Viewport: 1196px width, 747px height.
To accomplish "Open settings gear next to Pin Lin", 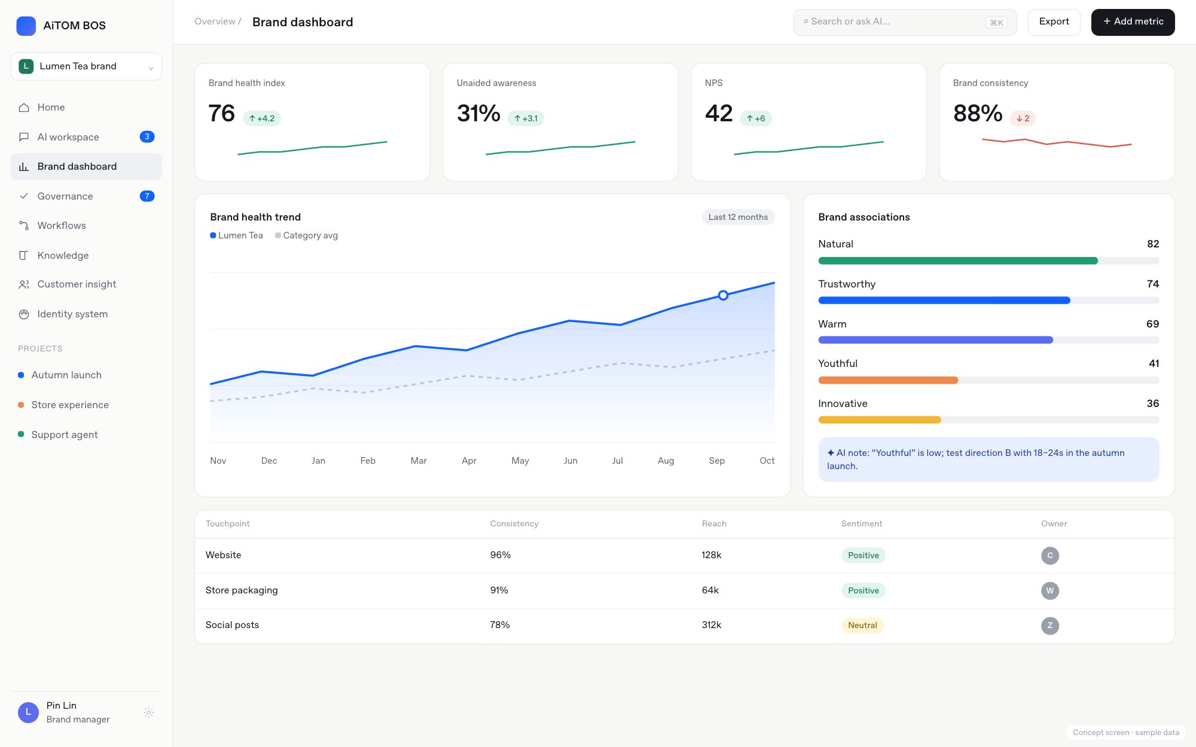I will [x=149, y=712].
